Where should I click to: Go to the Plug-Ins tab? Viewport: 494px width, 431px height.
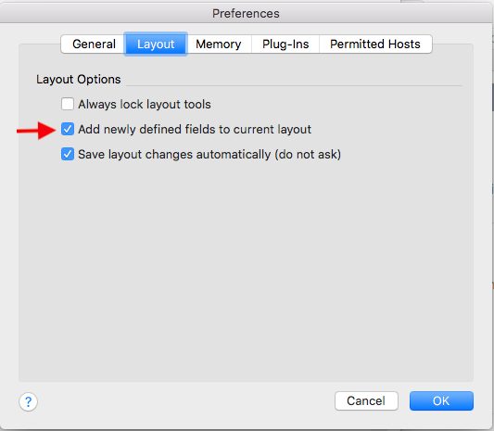(x=285, y=44)
